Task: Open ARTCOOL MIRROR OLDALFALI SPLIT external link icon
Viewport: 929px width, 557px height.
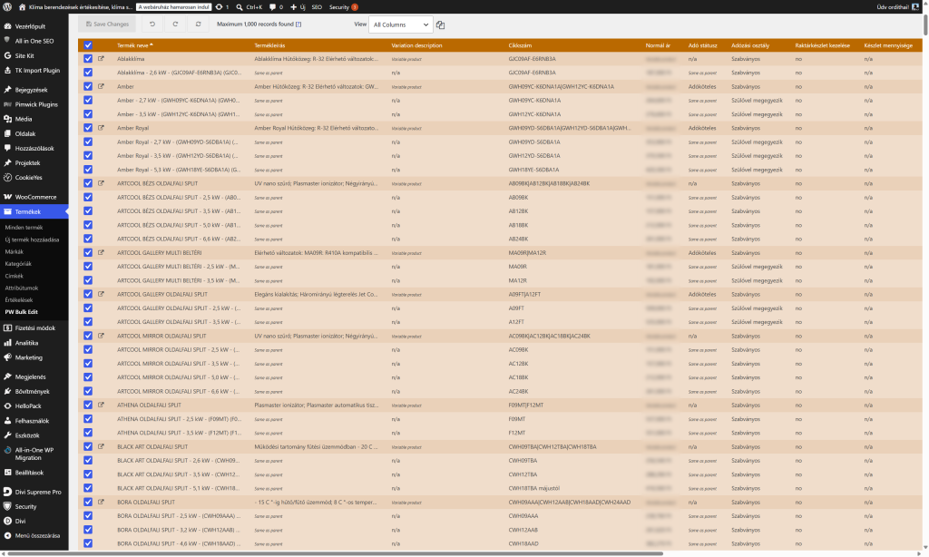Action: [101, 336]
